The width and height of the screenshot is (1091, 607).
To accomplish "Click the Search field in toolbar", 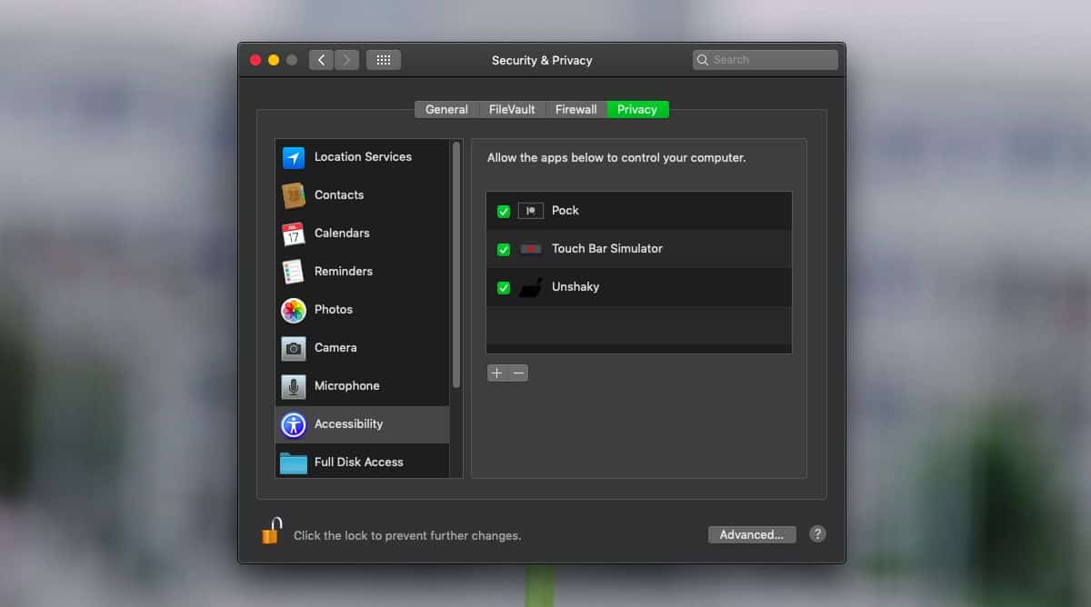I will pyautogui.click(x=765, y=60).
